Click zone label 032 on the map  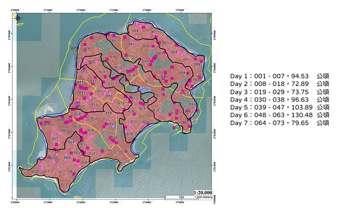click(x=111, y=84)
